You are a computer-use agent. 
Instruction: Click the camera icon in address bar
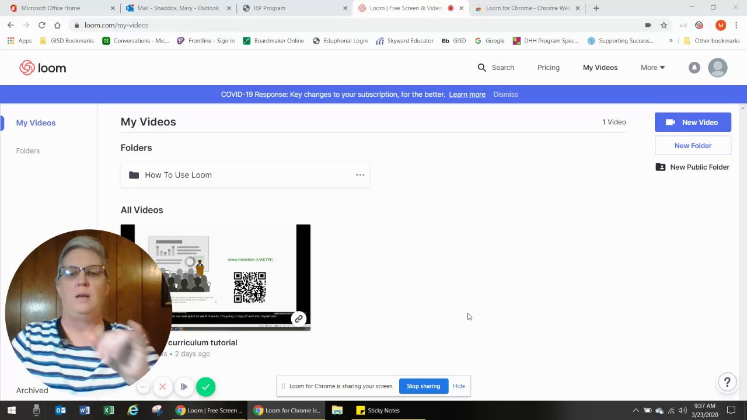[648, 25]
